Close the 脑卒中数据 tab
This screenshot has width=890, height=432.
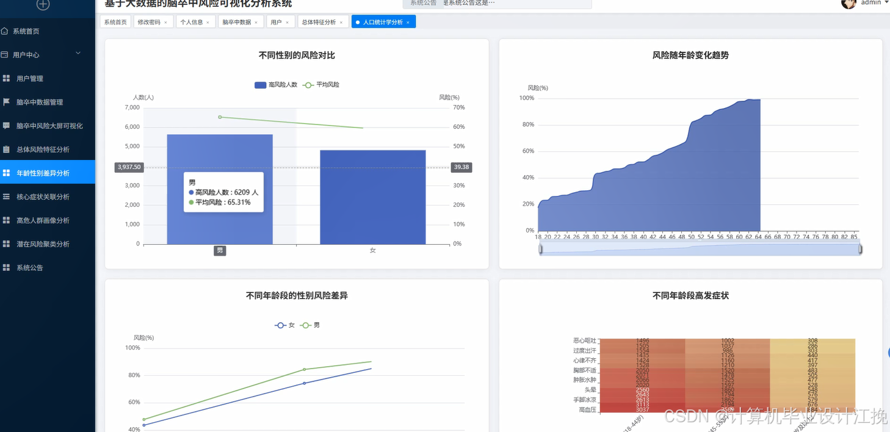pyautogui.click(x=256, y=23)
